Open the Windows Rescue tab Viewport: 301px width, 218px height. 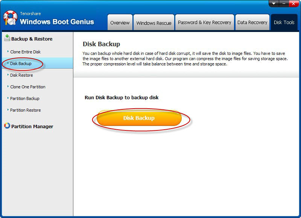(x=154, y=23)
